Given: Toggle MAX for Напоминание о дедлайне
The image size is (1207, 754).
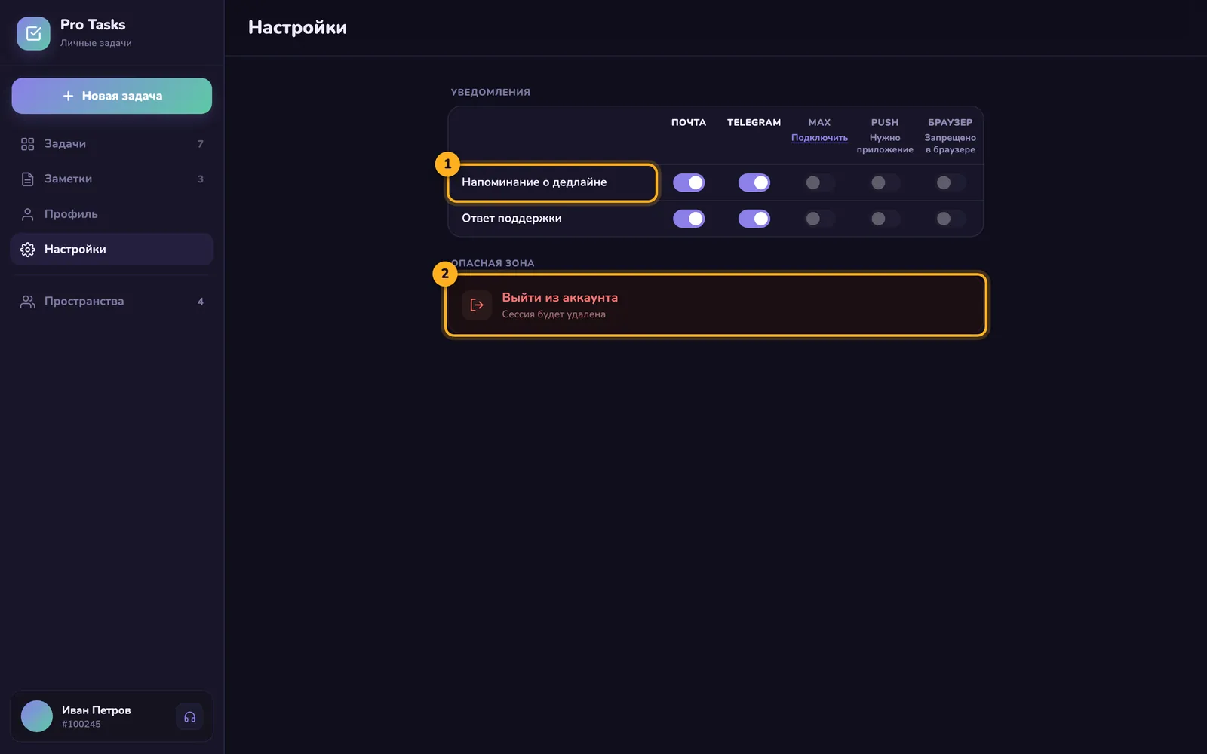Looking at the screenshot, I should click(x=819, y=182).
